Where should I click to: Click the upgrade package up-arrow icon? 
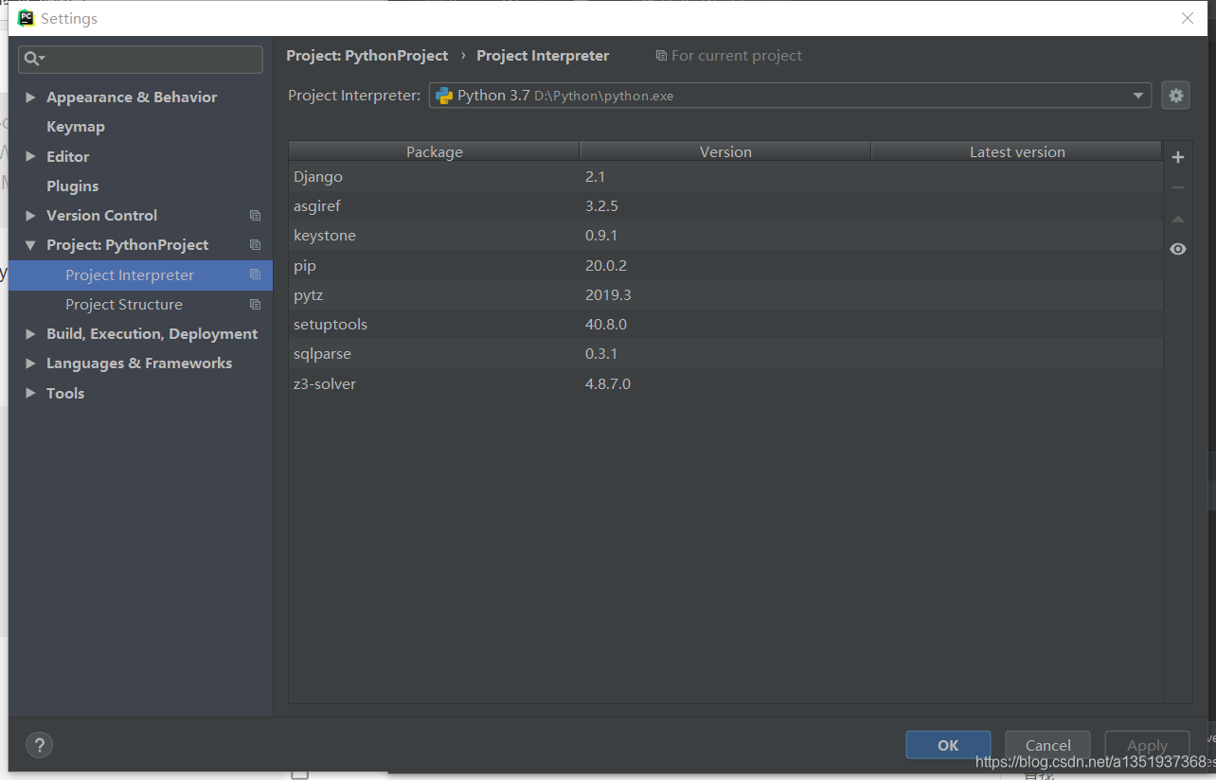(x=1178, y=219)
